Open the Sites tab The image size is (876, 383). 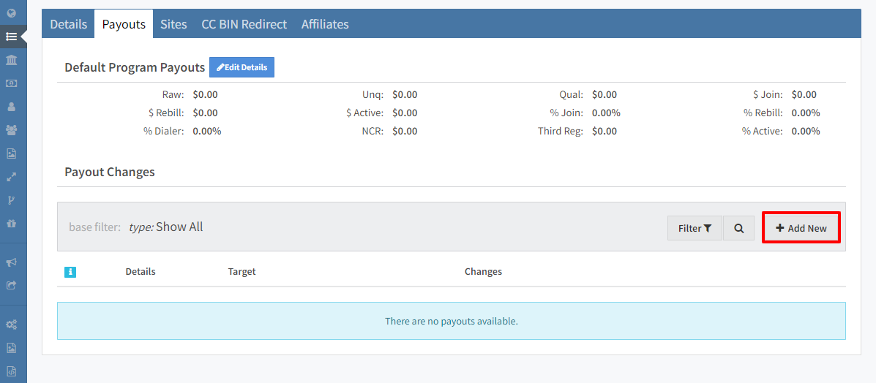173,24
